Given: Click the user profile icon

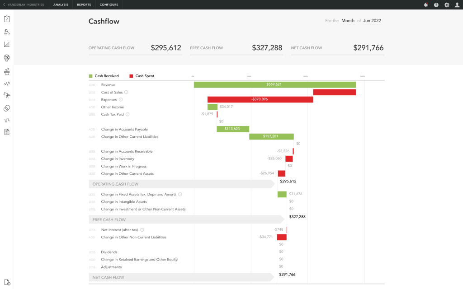Looking at the screenshot, I should click(457, 5).
